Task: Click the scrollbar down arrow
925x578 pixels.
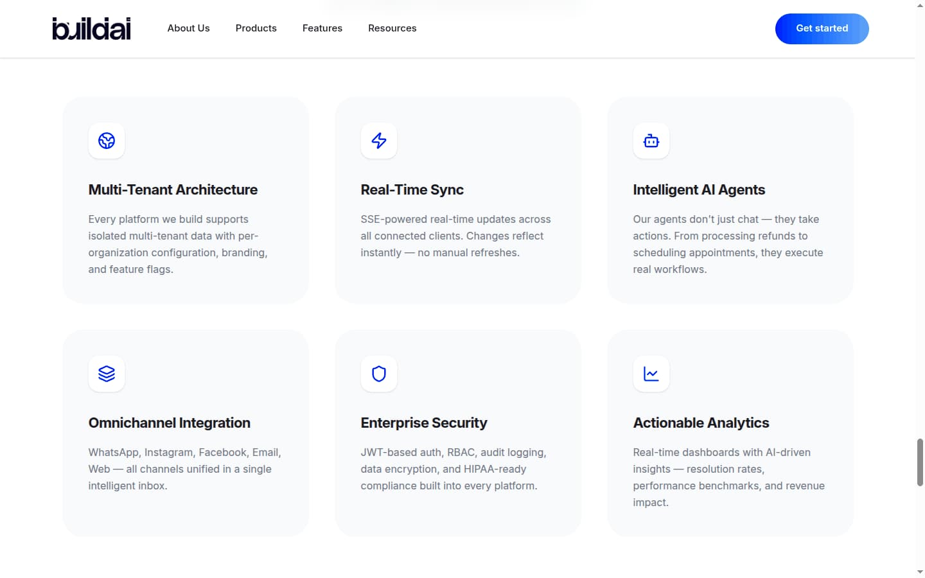Action: point(920,572)
